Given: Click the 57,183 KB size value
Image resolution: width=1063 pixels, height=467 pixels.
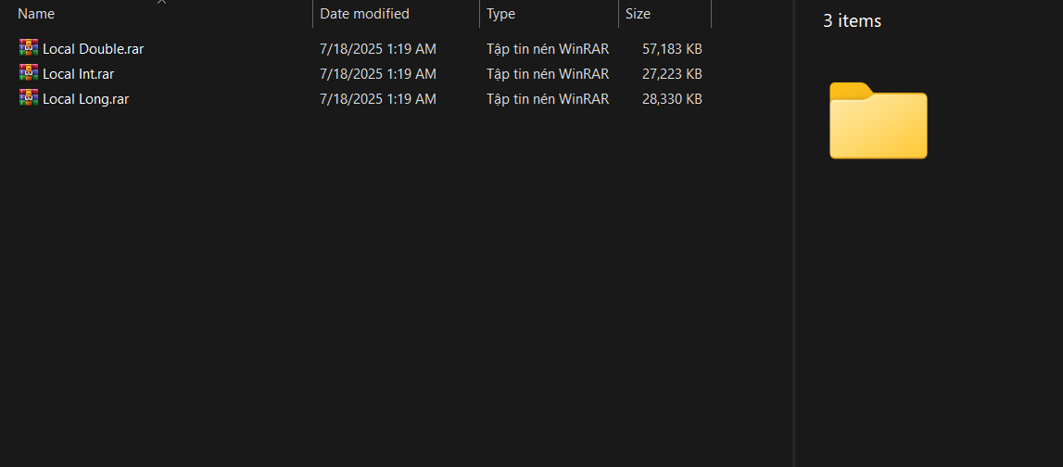Looking at the screenshot, I should [x=672, y=48].
